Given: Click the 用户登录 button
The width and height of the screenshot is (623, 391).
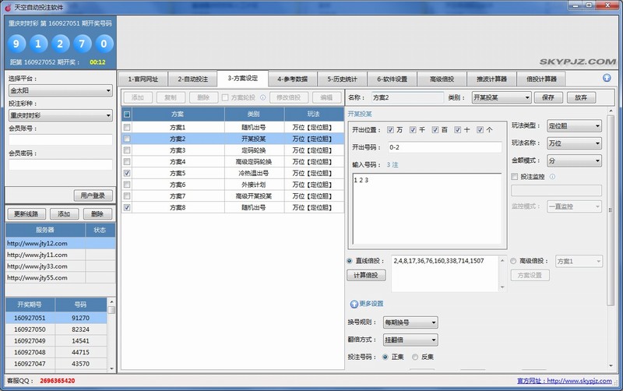Looking at the screenshot, I should point(93,195).
